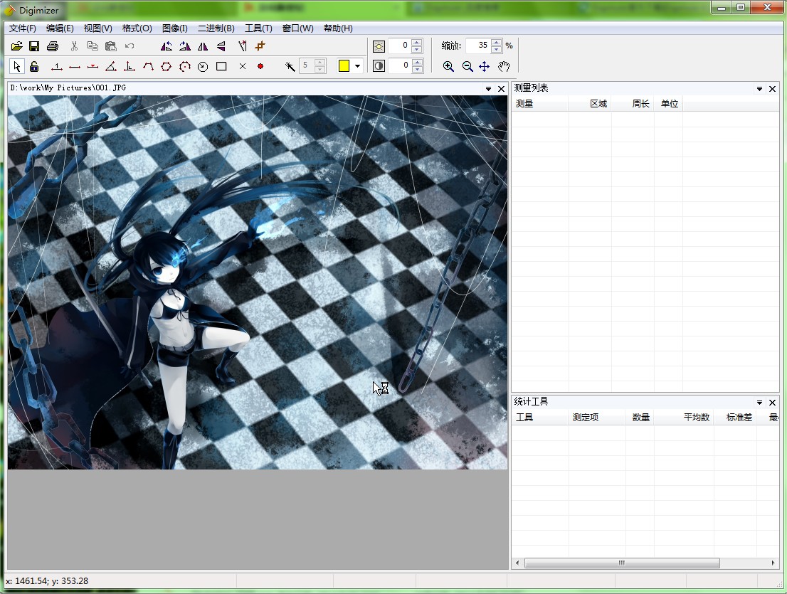787x594 pixels.
Task: Open the color dropdown arrow beside yellow swatch
Action: 357,66
